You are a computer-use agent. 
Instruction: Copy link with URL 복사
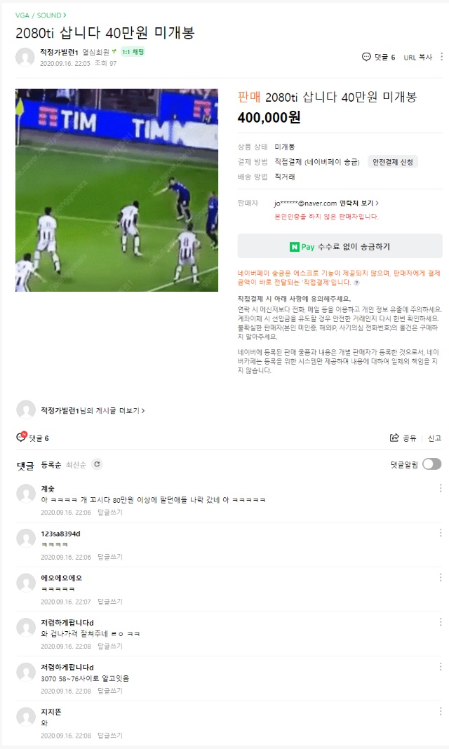pos(418,58)
